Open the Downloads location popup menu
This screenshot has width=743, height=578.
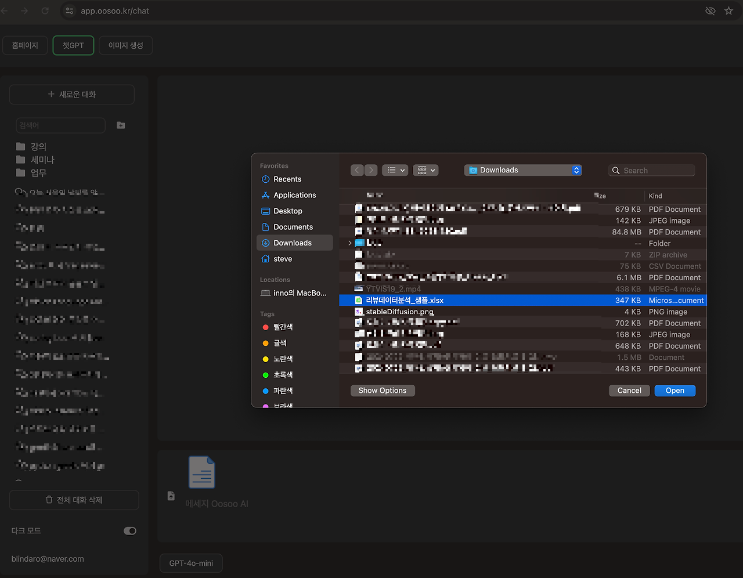click(x=523, y=170)
